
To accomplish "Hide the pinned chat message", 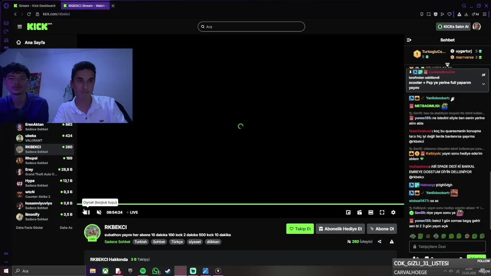I will 483,75.
